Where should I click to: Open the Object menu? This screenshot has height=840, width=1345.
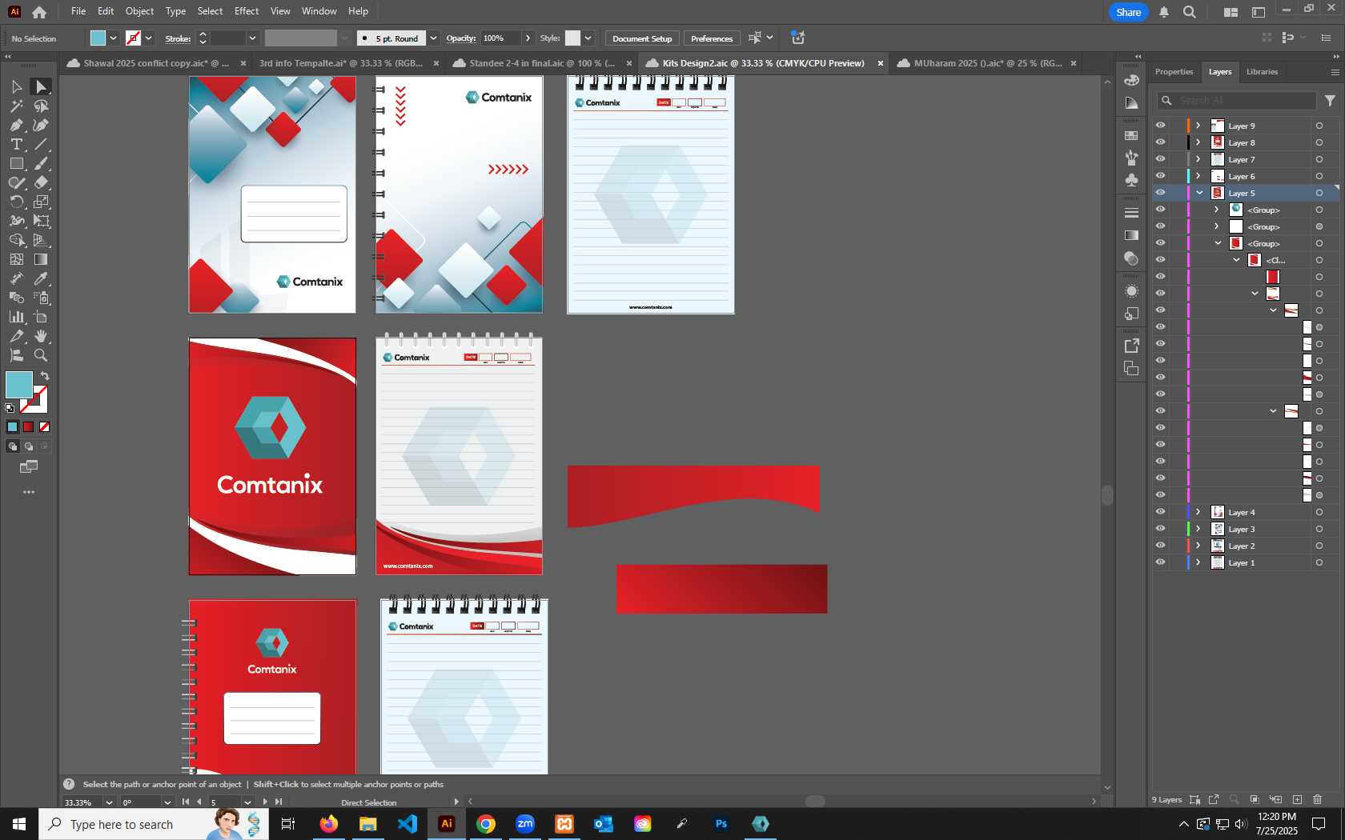pos(139,11)
